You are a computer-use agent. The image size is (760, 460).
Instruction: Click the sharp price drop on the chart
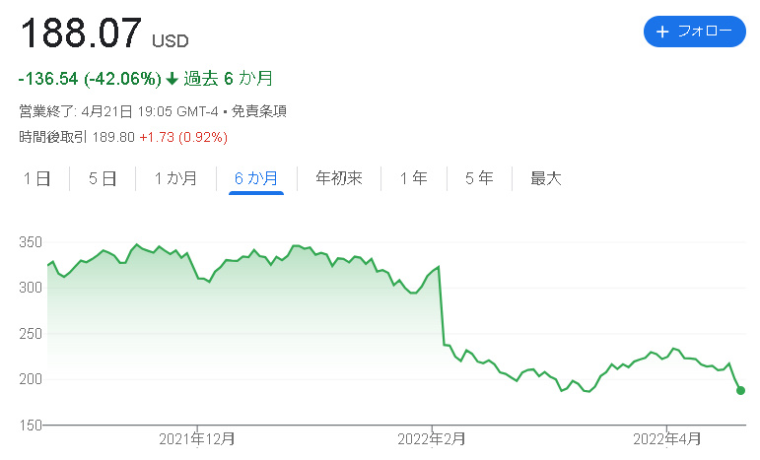442,305
